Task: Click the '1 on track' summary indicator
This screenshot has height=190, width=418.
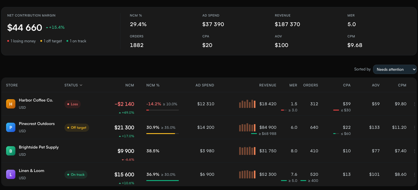Action: [x=76, y=41]
